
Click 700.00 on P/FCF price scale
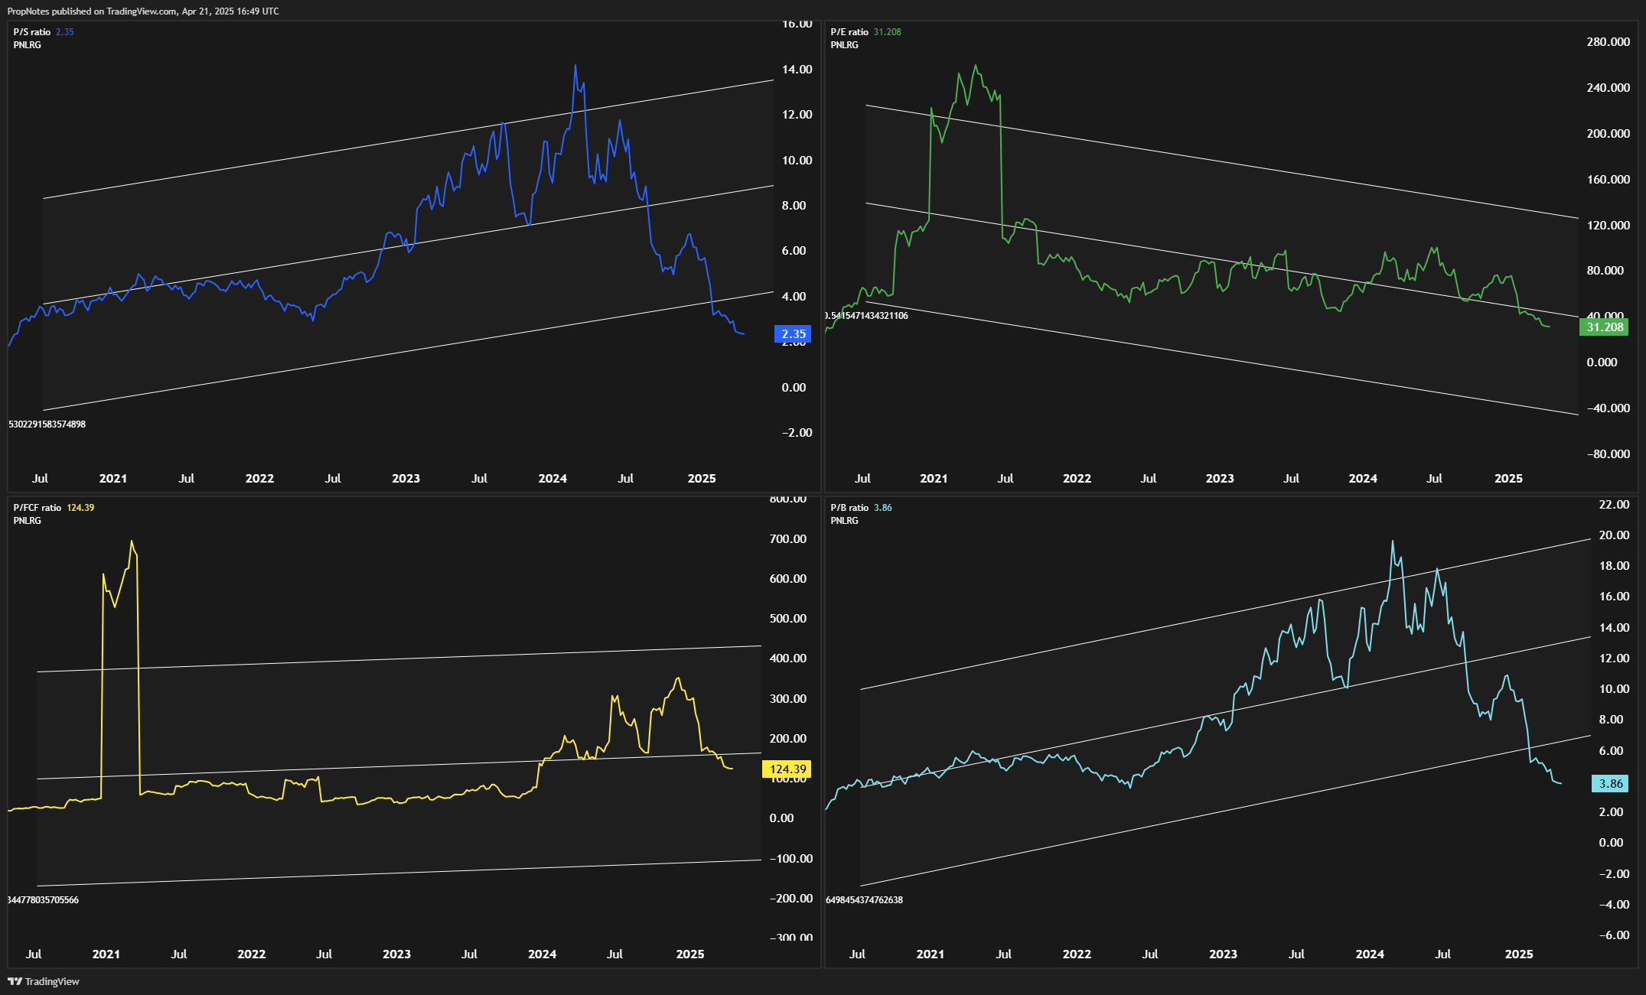pos(787,539)
